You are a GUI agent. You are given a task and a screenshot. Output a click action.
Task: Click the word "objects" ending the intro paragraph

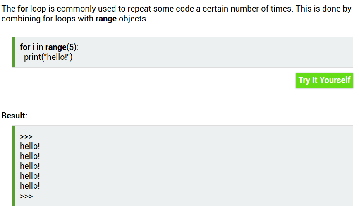[x=132, y=19]
